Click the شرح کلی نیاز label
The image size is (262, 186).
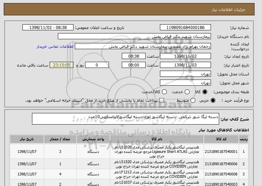tap(235, 119)
